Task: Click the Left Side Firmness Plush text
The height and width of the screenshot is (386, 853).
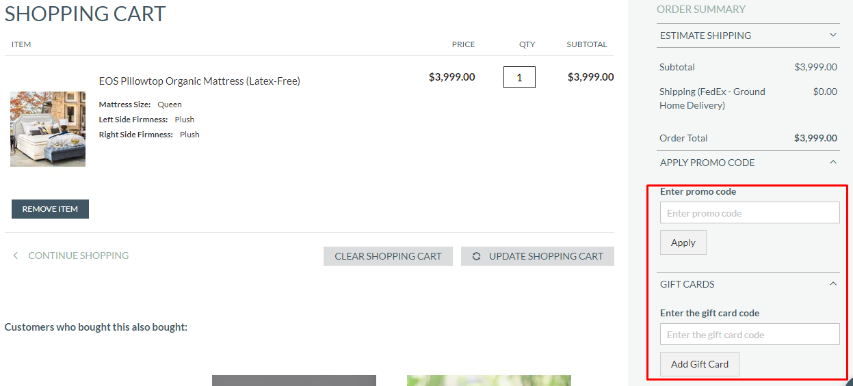Action: click(x=146, y=120)
